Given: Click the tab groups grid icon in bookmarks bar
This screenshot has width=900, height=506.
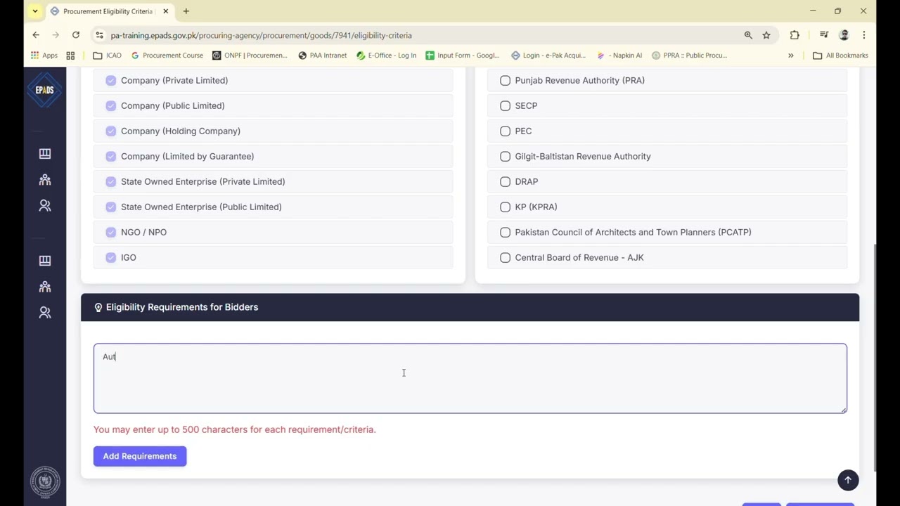Looking at the screenshot, I should [70, 56].
